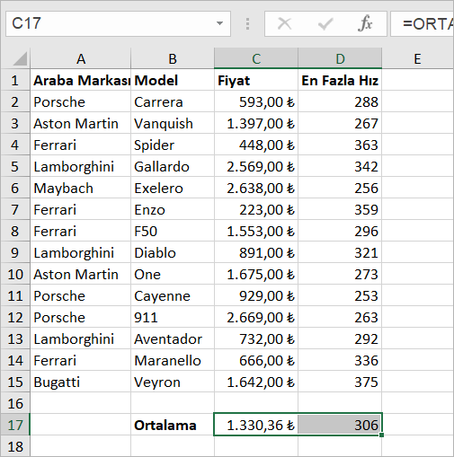The height and width of the screenshot is (457, 454).
Task: Select row 1 header
Action: coord(15,80)
